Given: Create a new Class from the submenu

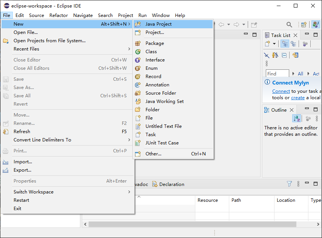Looking at the screenshot, I should (x=173, y=52).
